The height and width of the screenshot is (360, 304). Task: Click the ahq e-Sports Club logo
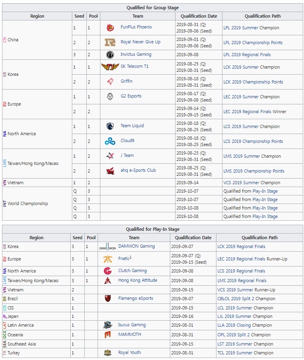pyautogui.click(x=110, y=171)
